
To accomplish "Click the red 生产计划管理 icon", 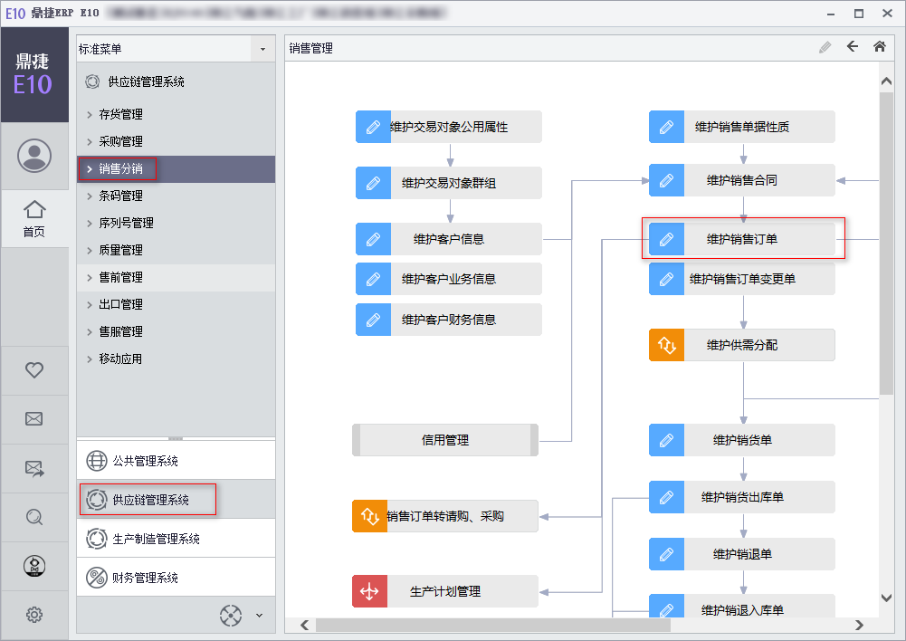I will tap(369, 591).
